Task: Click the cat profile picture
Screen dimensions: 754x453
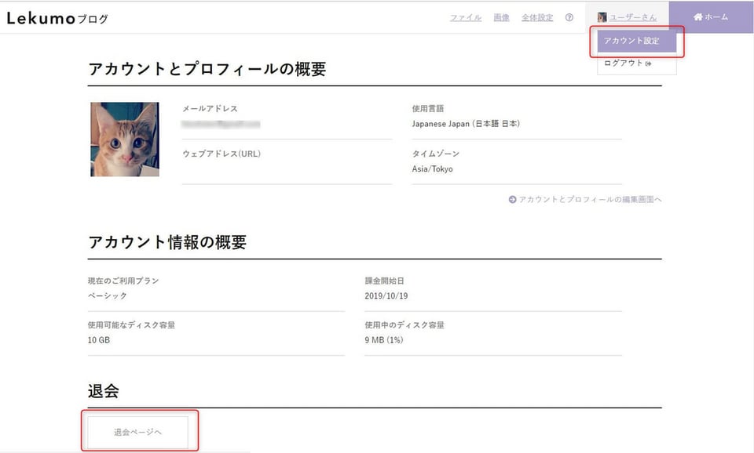Action: pyautogui.click(x=125, y=140)
